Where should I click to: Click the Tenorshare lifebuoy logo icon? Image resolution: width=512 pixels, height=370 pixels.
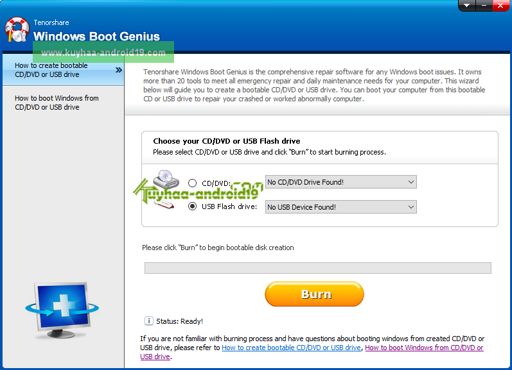click(17, 29)
